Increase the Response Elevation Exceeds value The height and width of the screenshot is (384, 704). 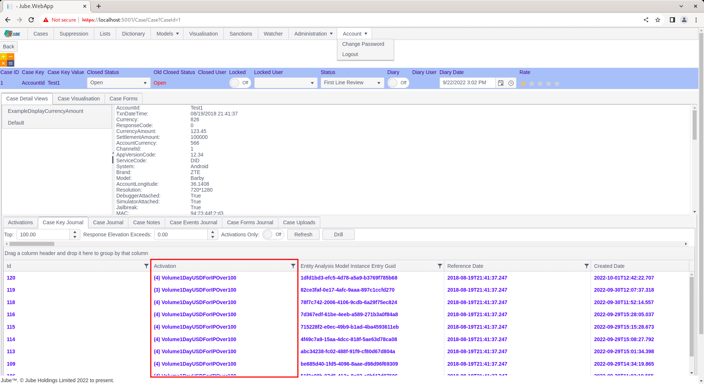click(213, 232)
